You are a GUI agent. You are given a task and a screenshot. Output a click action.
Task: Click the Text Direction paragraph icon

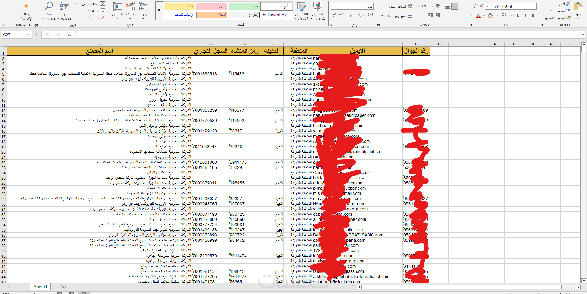pos(424,6)
